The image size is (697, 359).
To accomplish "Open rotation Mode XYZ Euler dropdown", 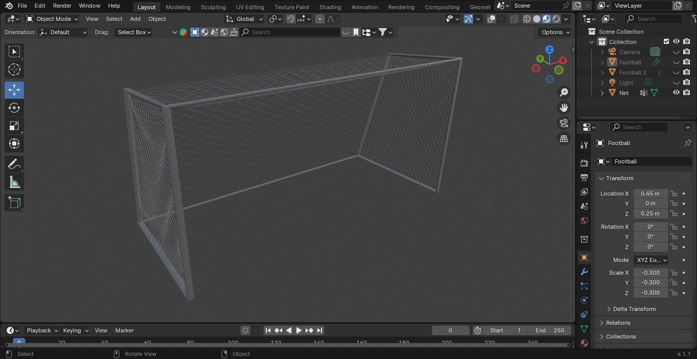I will point(651,260).
